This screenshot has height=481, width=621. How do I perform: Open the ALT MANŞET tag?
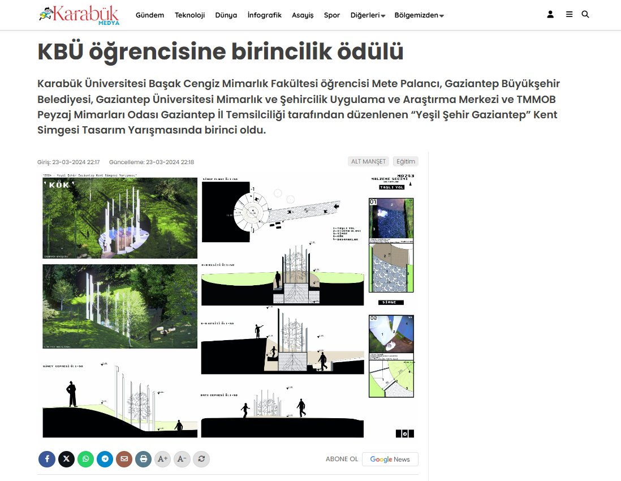368,161
